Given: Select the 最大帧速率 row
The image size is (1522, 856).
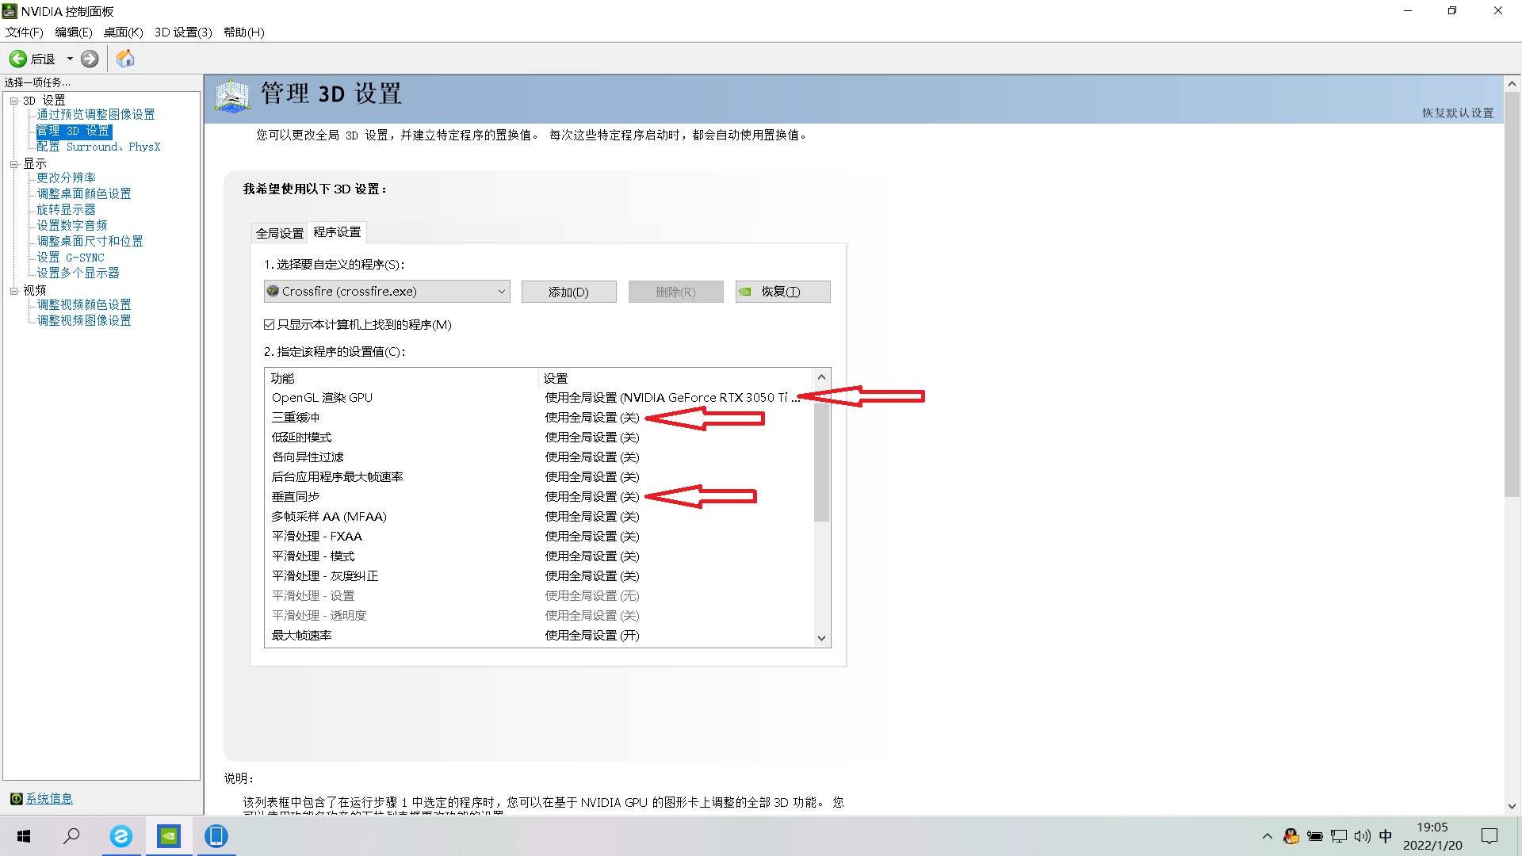Looking at the screenshot, I should 539,636.
